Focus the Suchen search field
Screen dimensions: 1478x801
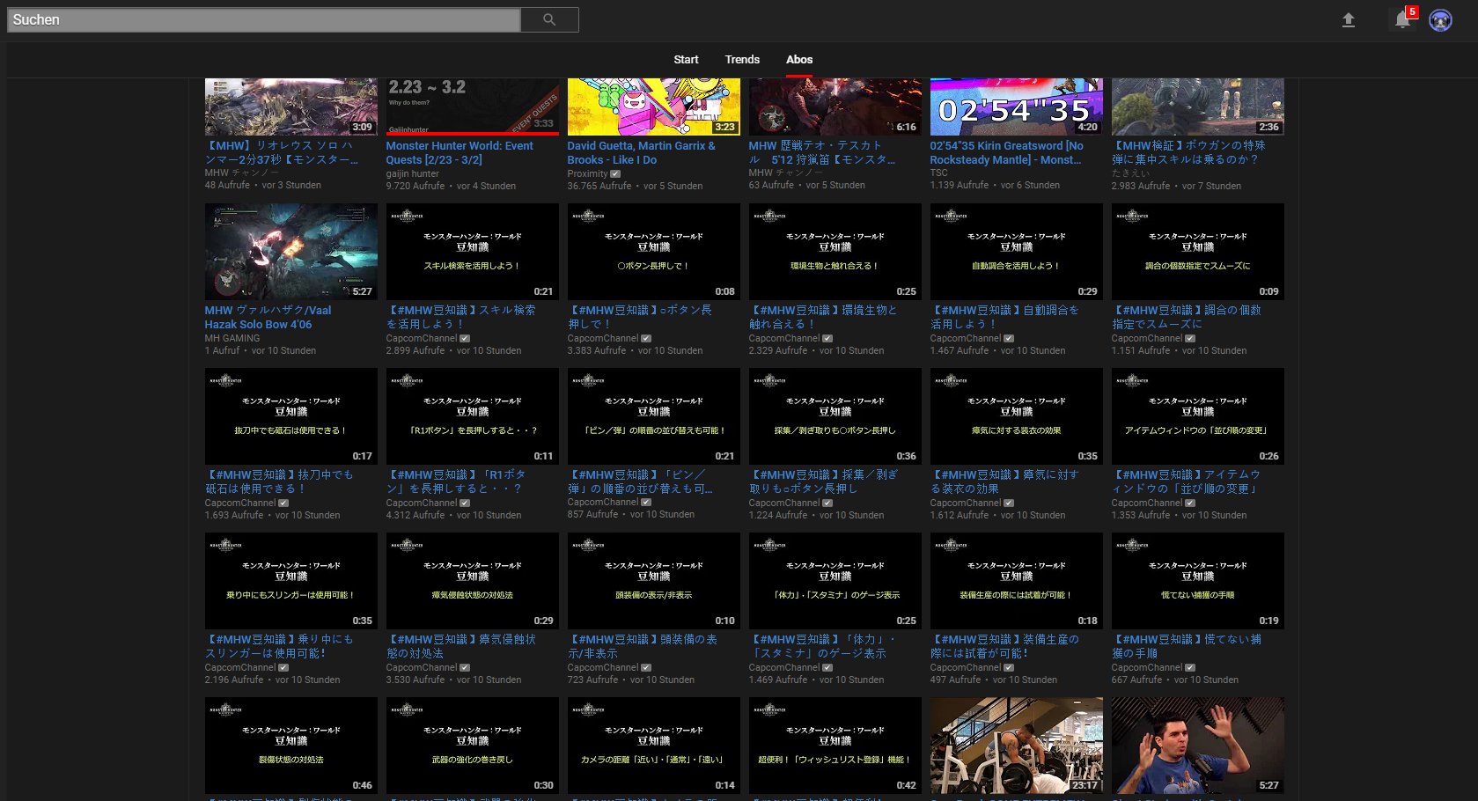click(264, 19)
